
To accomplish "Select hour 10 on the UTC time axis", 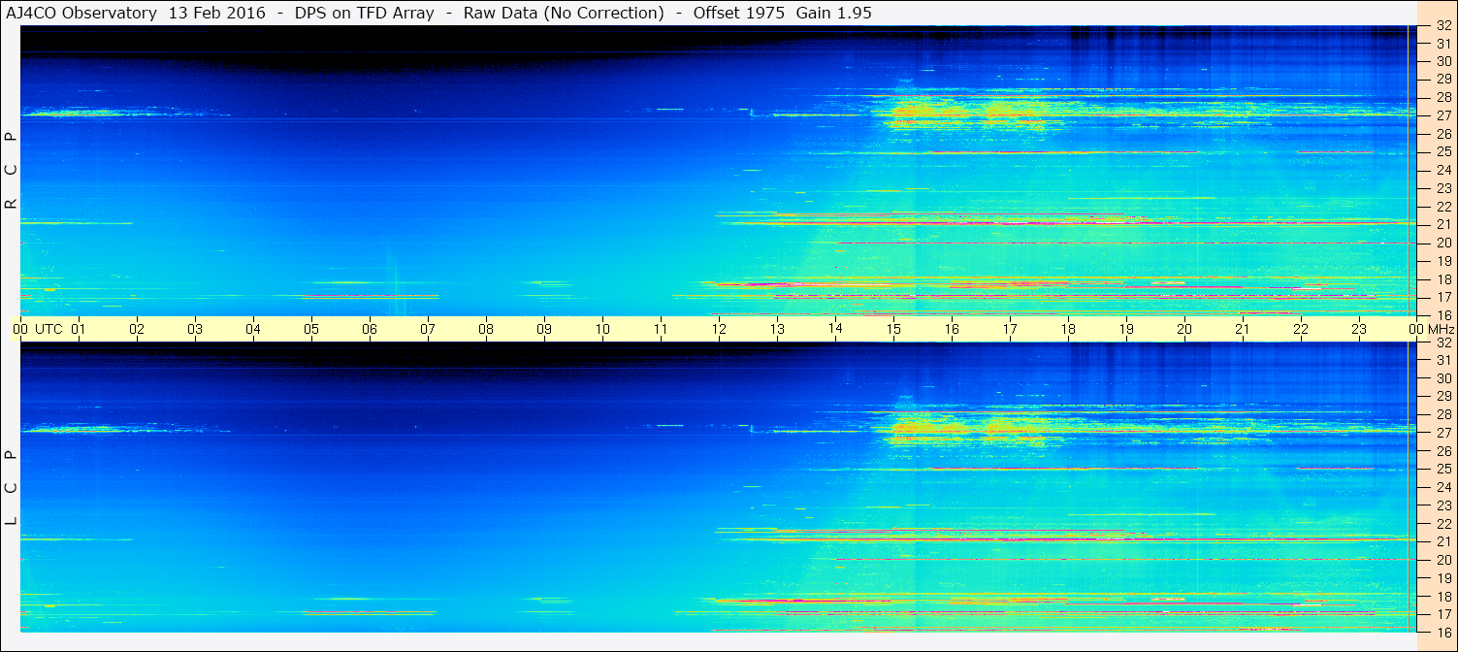I will click(x=602, y=329).
